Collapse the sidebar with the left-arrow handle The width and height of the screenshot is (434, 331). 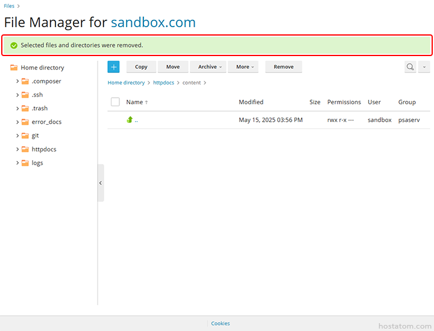coord(101,183)
